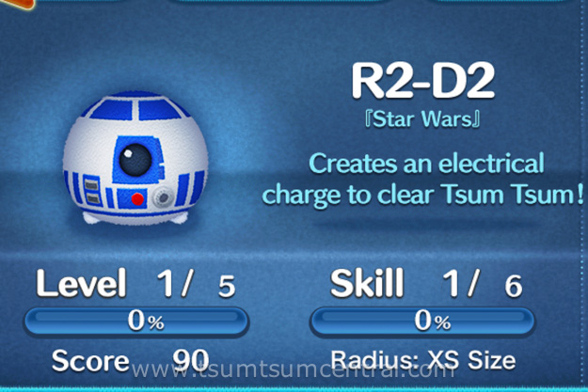Viewport: 588px width, 392px height.
Task: Click the skill description about electrical charge
Action: [x=422, y=180]
